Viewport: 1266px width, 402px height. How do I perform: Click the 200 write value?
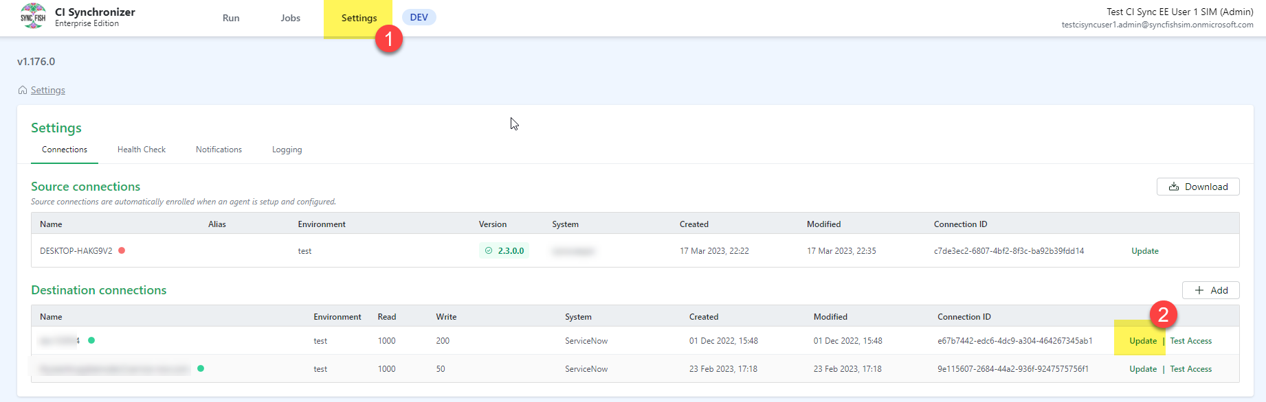click(443, 341)
